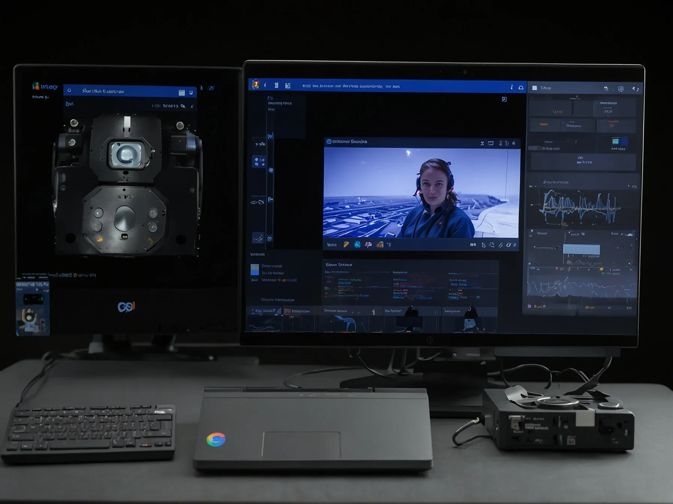Open the small thumbnail at left monitor bottom corner
This screenshot has width=673, height=504.
tap(33, 309)
